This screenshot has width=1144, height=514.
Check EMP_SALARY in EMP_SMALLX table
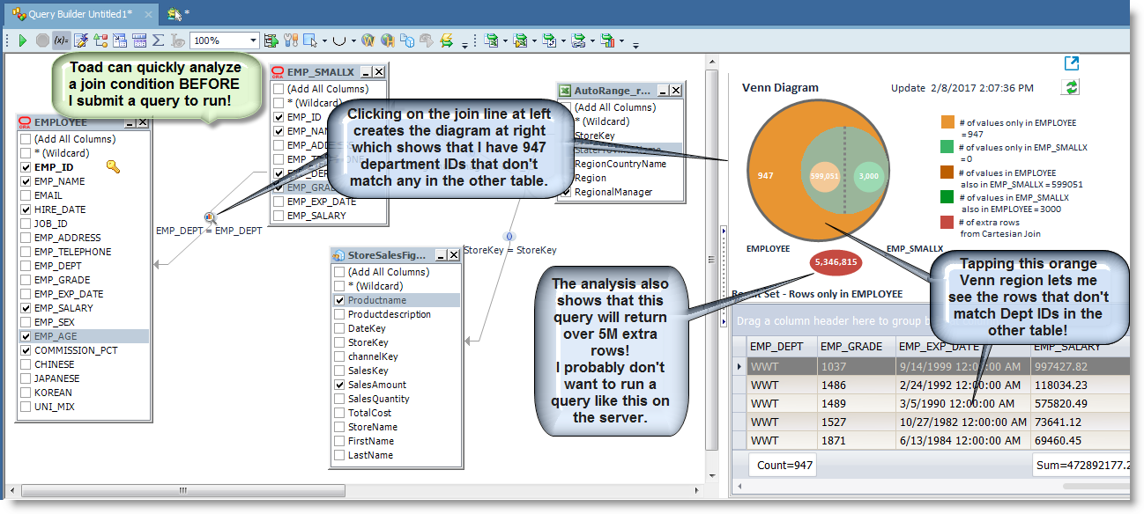(279, 216)
